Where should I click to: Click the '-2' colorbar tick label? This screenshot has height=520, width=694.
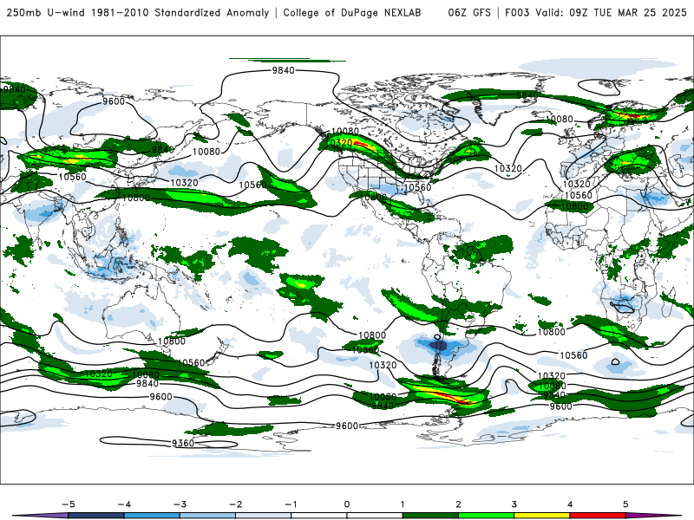coord(235,504)
